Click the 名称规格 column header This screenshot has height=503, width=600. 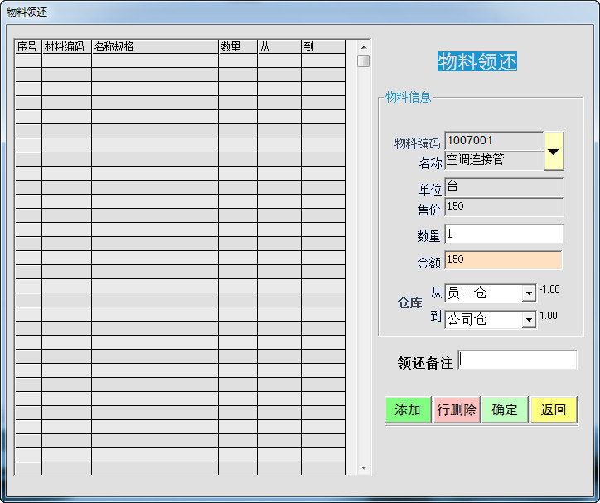point(155,46)
